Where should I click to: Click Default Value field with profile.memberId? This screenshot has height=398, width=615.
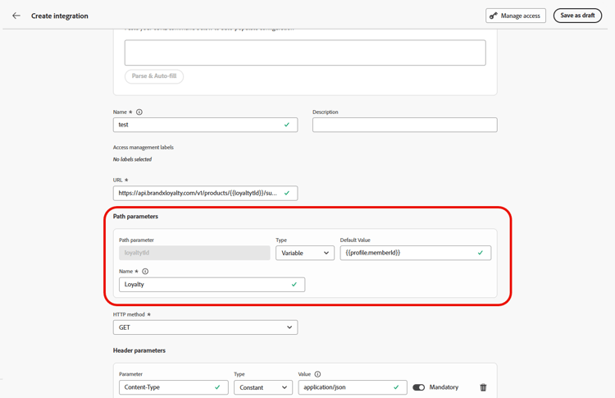tap(416, 253)
